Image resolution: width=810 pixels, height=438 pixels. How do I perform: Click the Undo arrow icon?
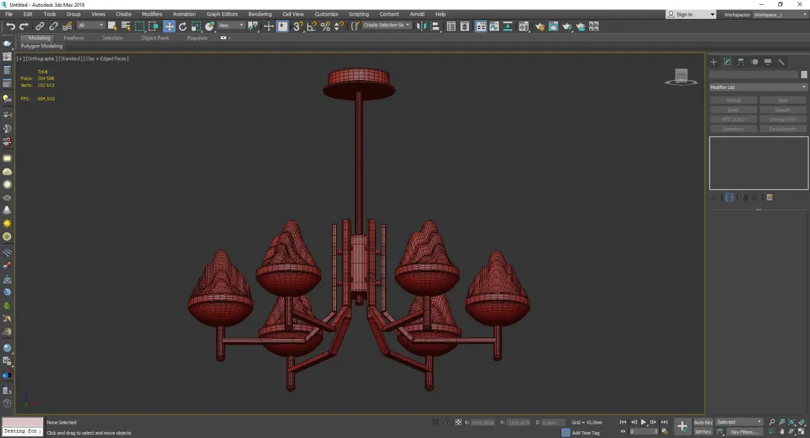tap(10, 26)
